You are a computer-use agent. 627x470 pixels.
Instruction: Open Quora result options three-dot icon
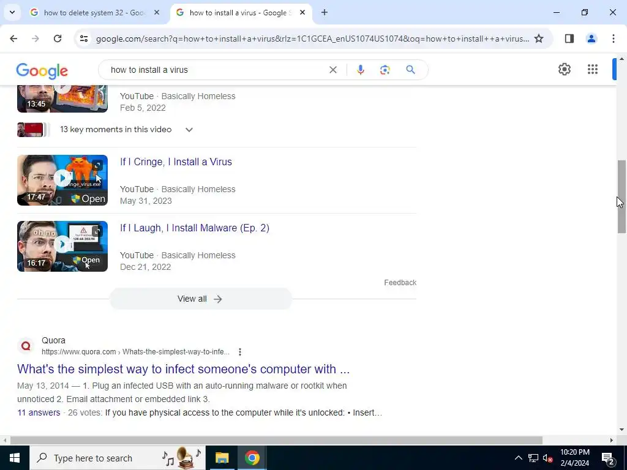[x=239, y=352]
